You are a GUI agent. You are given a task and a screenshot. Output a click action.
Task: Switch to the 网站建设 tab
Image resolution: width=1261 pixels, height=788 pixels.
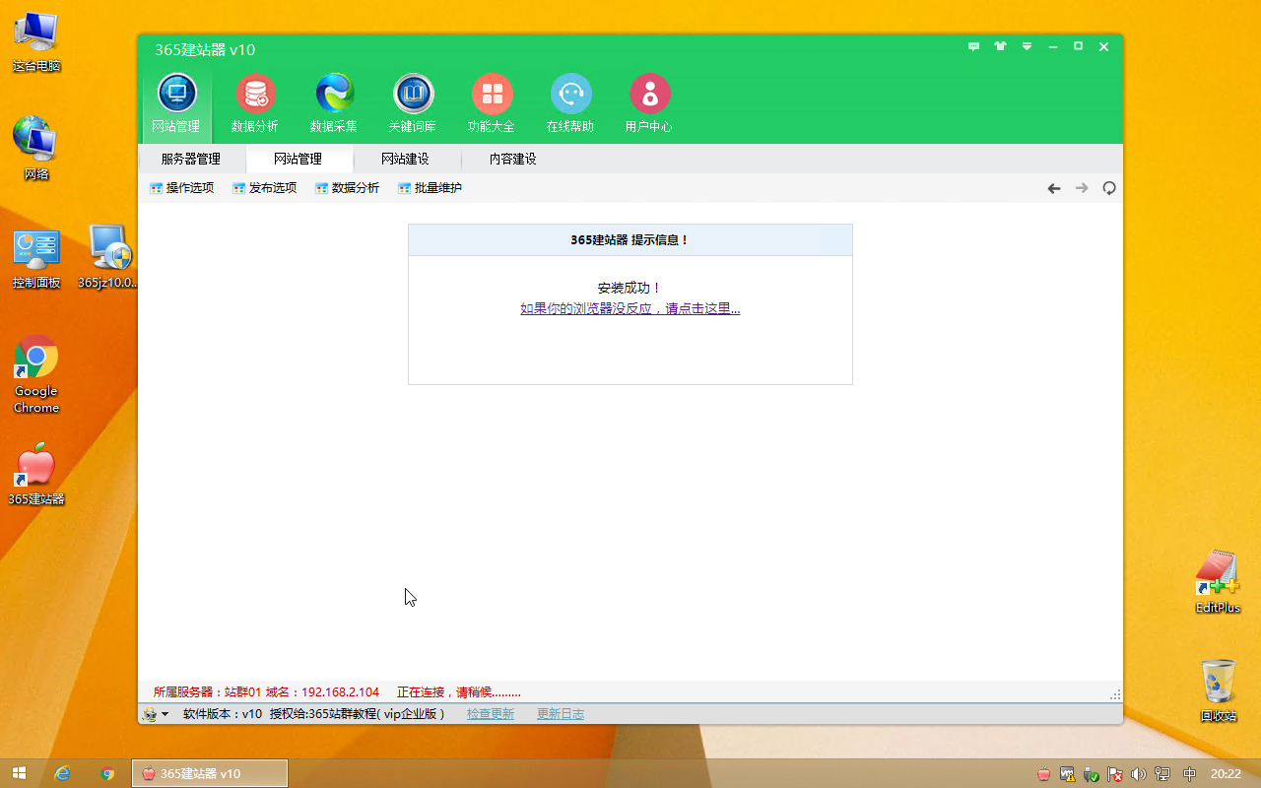[x=405, y=159]
